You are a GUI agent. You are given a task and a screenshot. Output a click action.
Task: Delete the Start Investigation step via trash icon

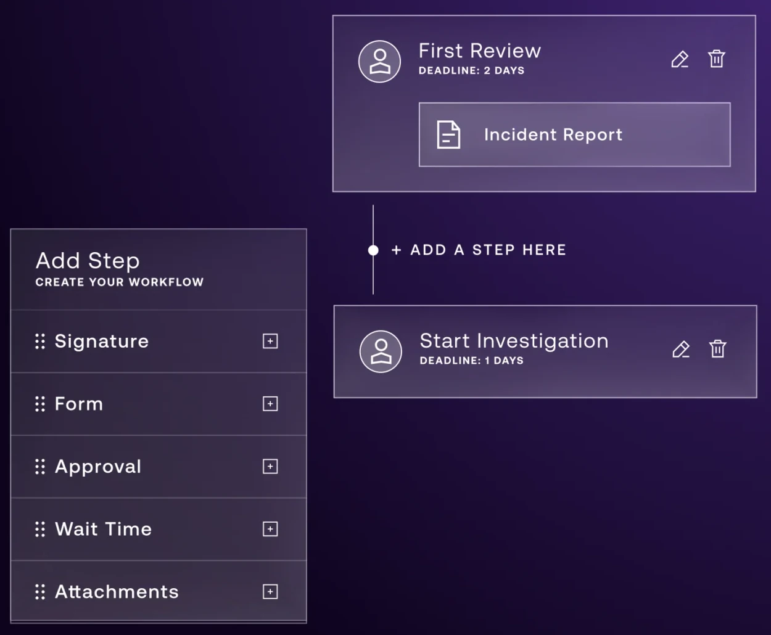point(718,349)
